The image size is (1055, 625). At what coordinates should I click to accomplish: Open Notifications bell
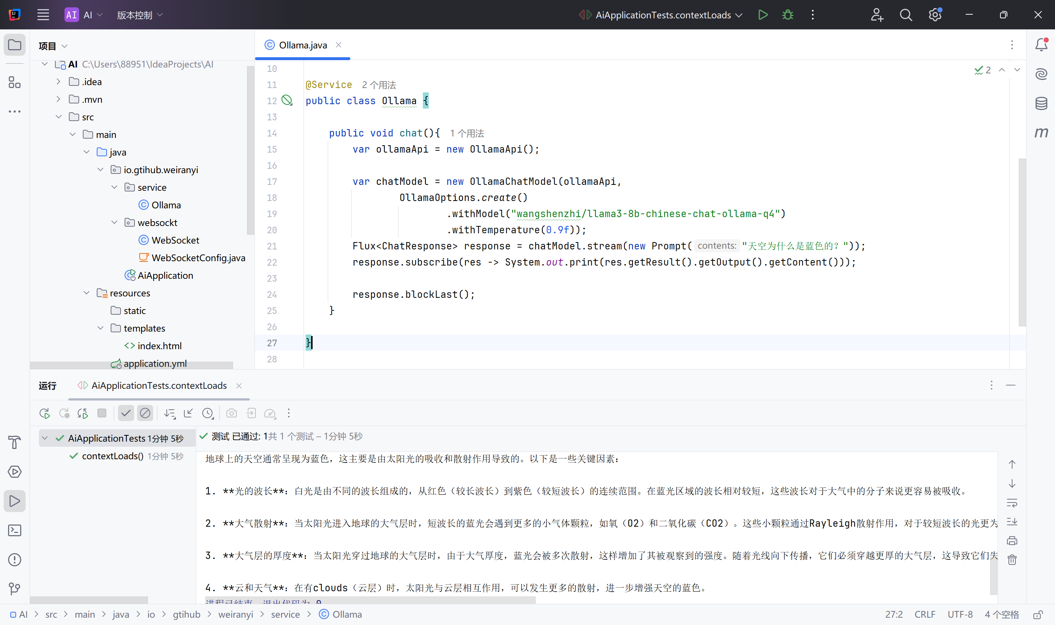[1041, 45]
